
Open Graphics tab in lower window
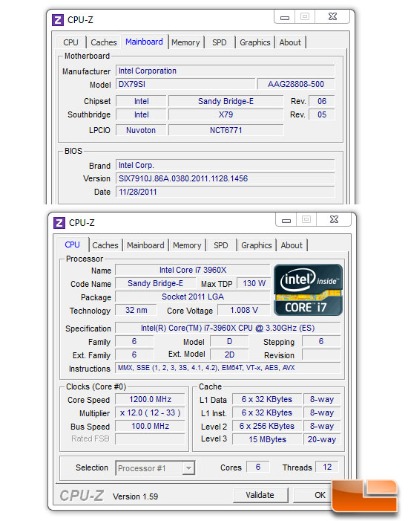click(257, 245)
